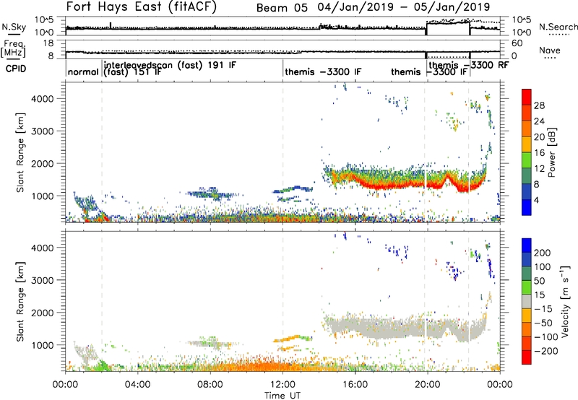The width and height of the screenshot is (578, 400).
Task: Click the '20:00' time axis label
Action: coord(427,385)
